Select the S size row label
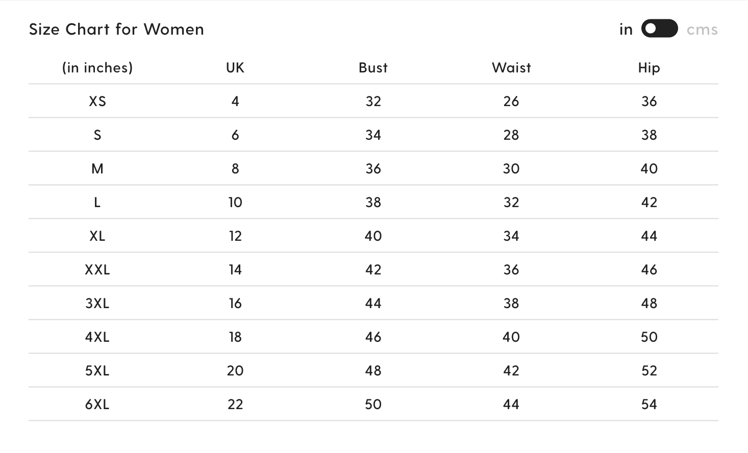 click(x=97, y=135)
